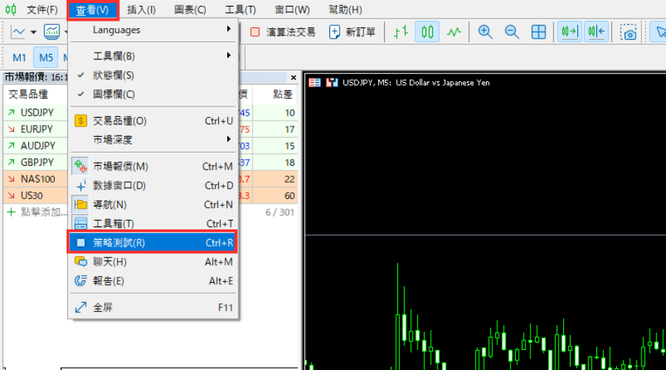Toggle 圖標欄(C) checked menu item

pos(113,94)
